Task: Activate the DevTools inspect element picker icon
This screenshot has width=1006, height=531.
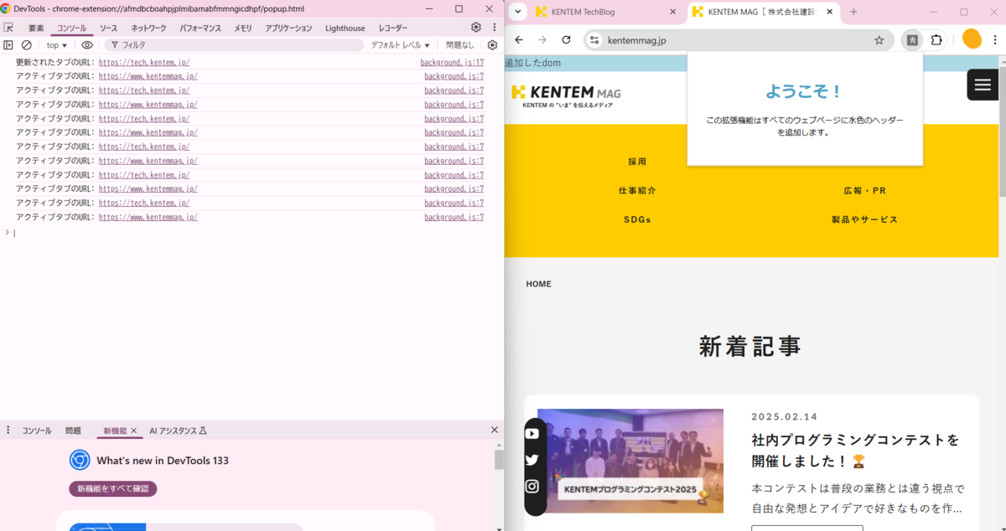Action: click(8, 28)
